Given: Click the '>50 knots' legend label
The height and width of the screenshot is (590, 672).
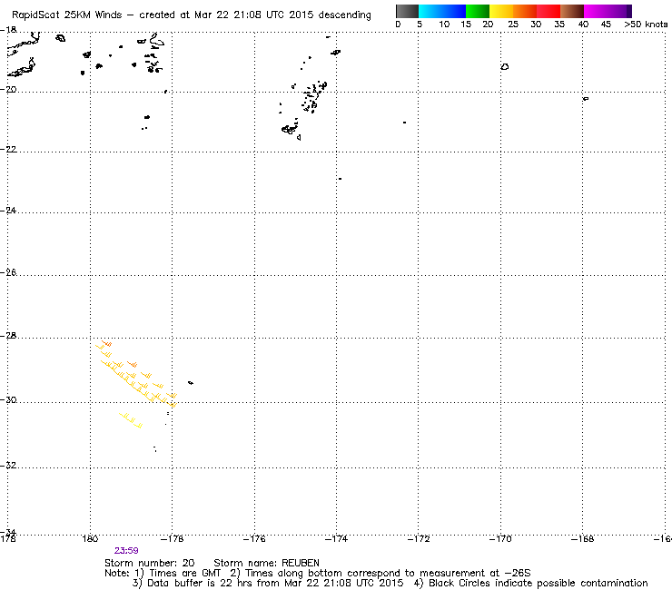Looking at the screenshot, I should tap(646, 25).
